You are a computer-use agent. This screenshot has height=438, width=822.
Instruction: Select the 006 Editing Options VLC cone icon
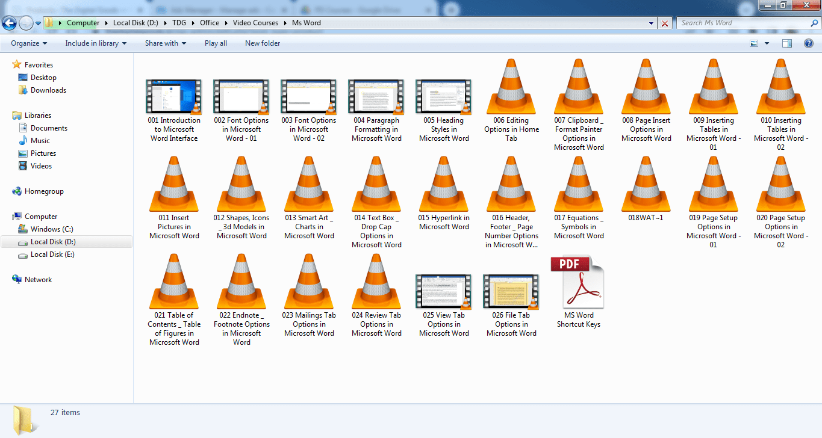[x=511, y=87]
